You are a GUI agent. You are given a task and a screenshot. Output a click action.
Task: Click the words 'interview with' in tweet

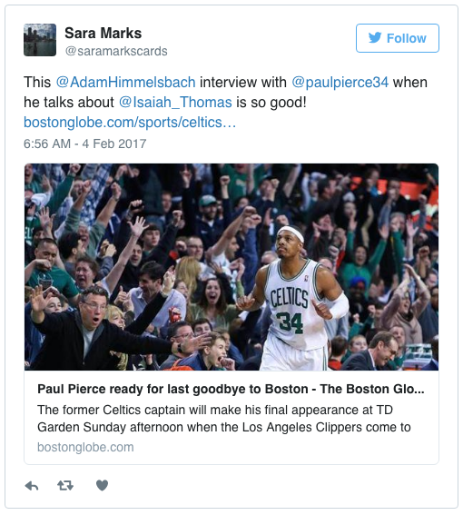(243, 82)
